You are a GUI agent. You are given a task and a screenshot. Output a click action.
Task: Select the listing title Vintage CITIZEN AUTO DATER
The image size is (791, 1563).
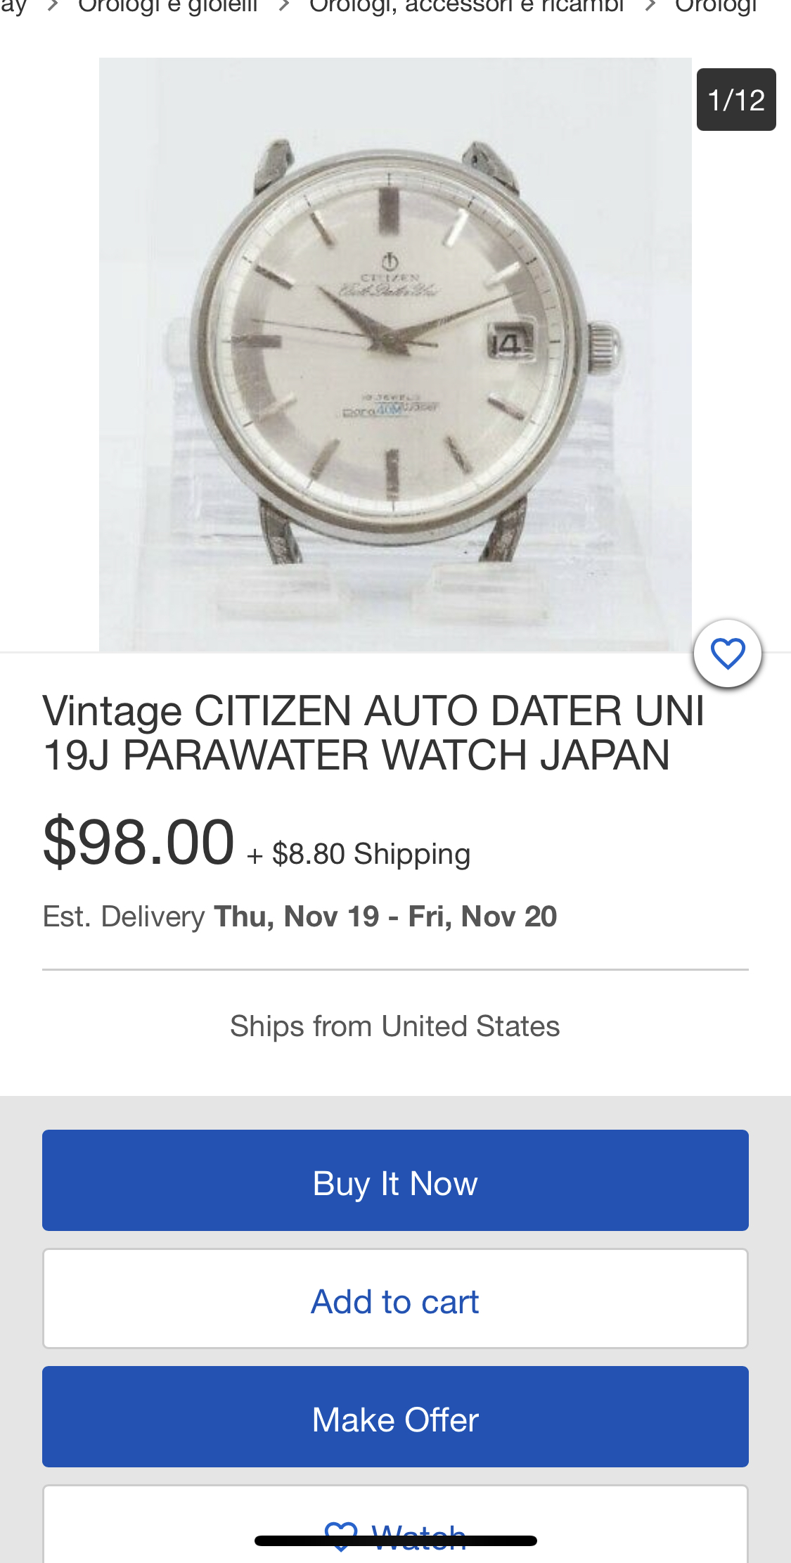pos(373,732)
